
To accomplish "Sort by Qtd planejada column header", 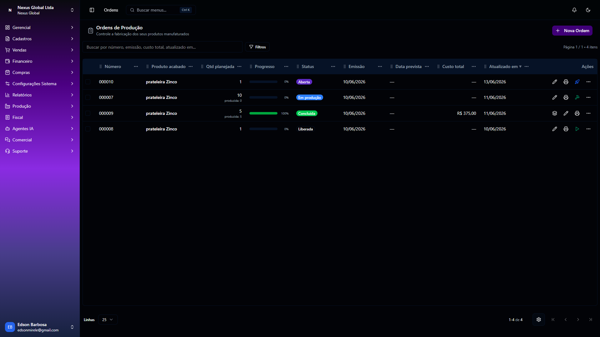I will point(220,66).
